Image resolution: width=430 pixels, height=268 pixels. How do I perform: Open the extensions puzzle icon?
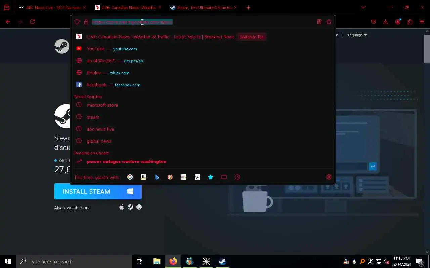tap(410, 22)
